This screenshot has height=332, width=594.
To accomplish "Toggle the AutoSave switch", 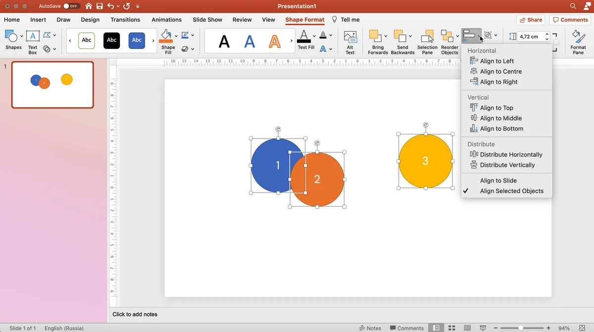I will coord(72,6).
